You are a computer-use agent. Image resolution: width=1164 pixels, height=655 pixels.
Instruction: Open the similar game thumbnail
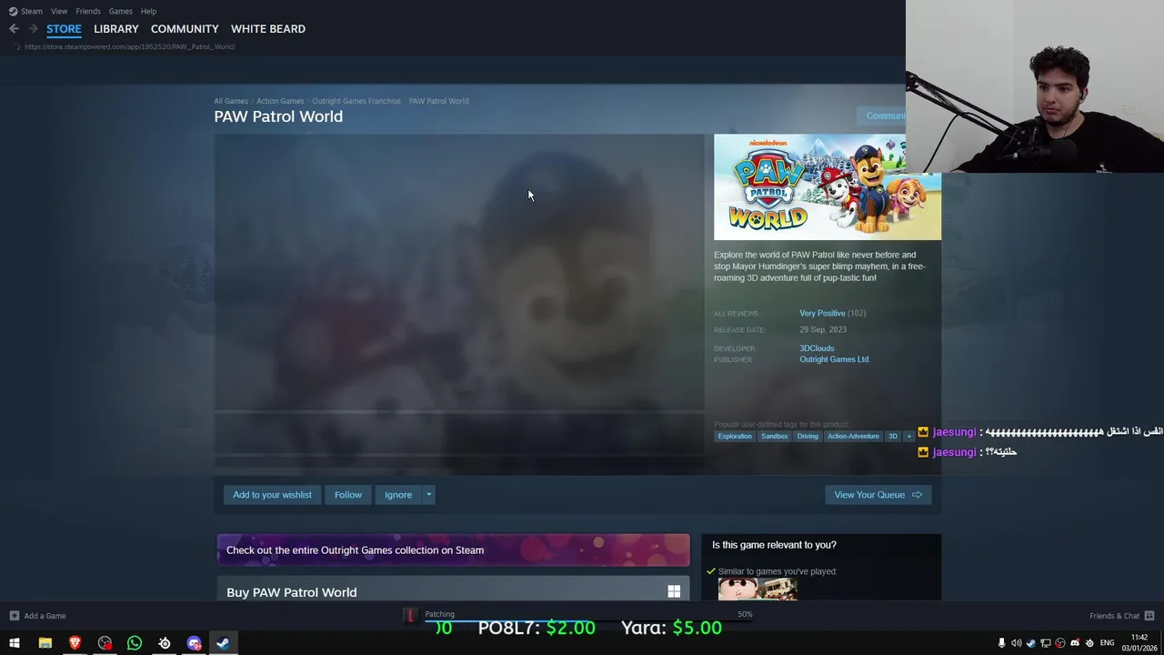[758, 589]
